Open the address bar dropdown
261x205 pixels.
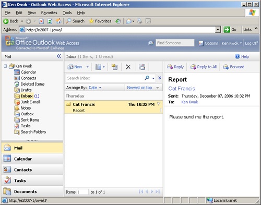pyautogui.click(x=218, y=30)
